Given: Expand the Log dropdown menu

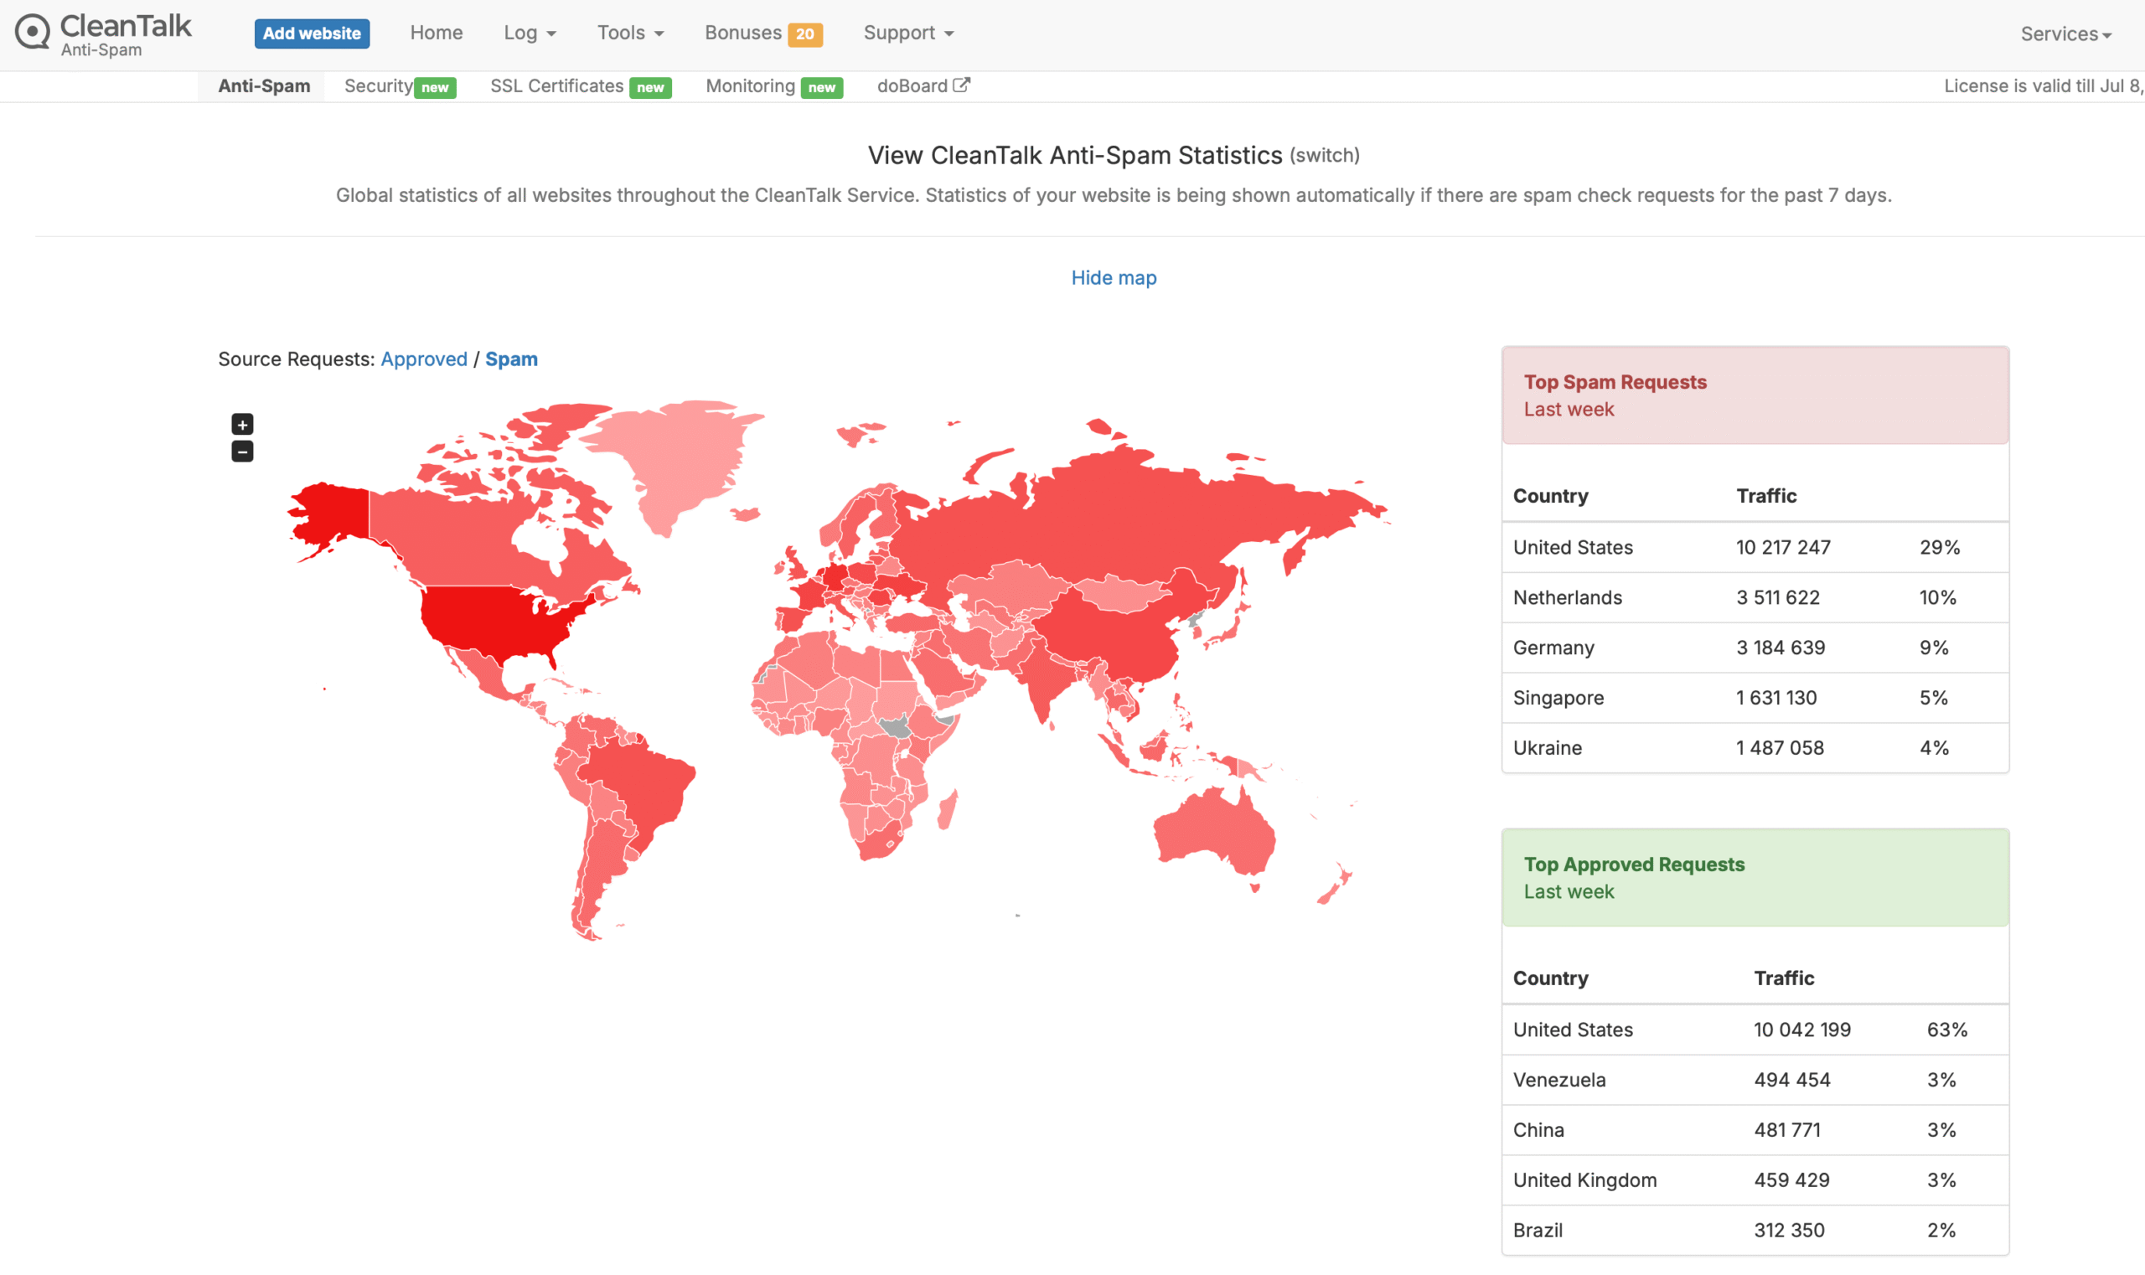Looking at the screenshot, I should pyautogui.click(x=530, y=33).
